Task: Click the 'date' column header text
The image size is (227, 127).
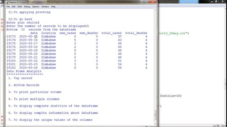Action: pyautogui.click(x=34, y=33)
